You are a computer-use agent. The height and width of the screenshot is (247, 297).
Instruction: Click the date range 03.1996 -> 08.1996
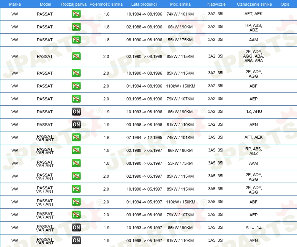[x=144, y=125]
